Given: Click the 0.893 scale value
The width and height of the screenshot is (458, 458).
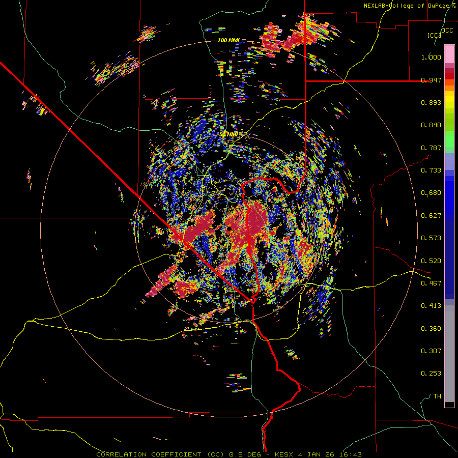Looking at the screenshot, I should (431, 102).
